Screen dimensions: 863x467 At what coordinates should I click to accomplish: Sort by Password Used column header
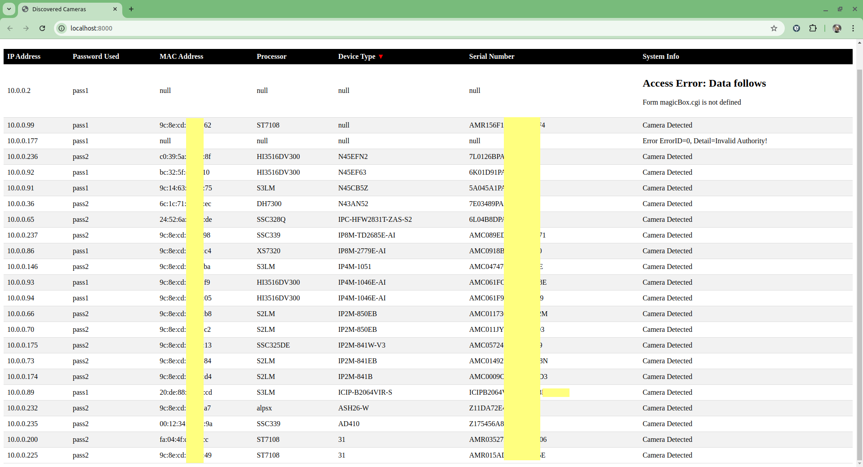96,57
